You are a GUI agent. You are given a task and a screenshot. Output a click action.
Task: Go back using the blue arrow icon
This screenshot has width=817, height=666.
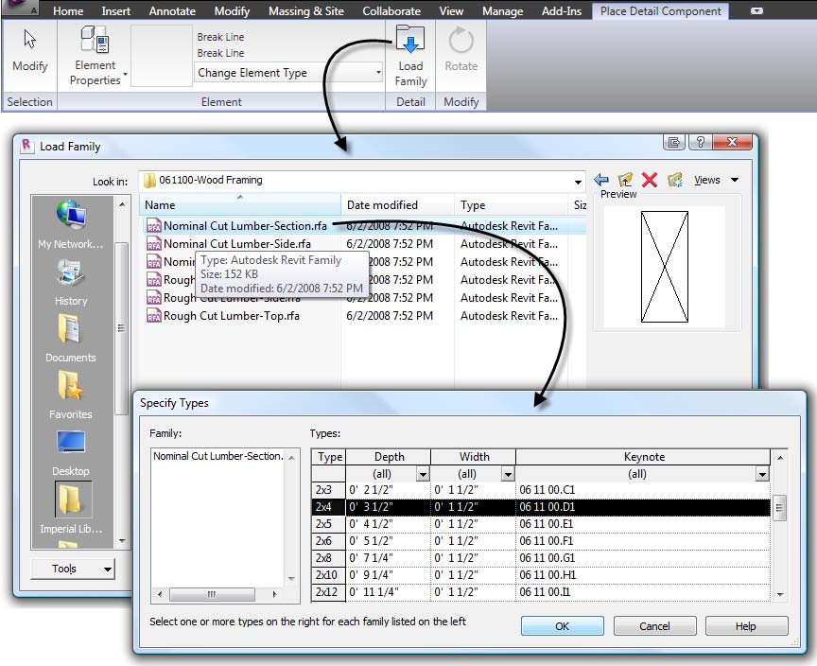pyautogui.click(x=601, y=180)
